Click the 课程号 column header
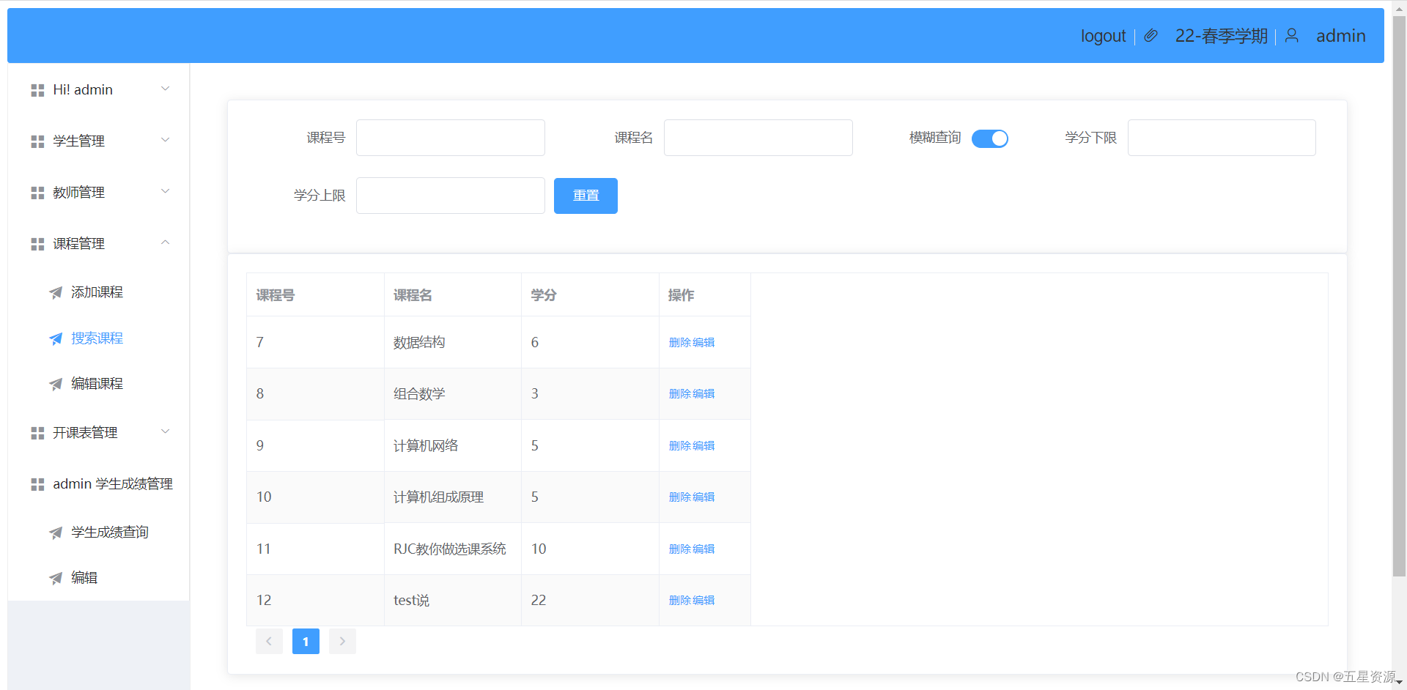This screenshot has width=1407, height=690. click(316, 294)
